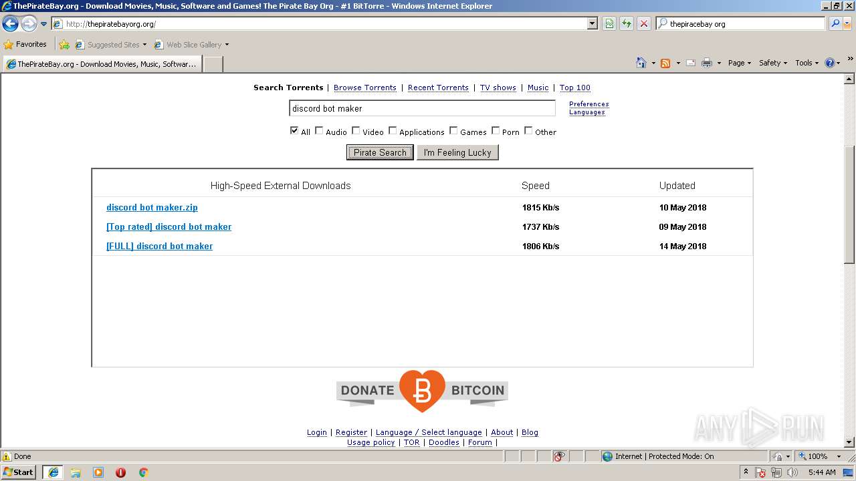
Task: Open [FULL] discord bot maker link
Action: pos(159,246)
